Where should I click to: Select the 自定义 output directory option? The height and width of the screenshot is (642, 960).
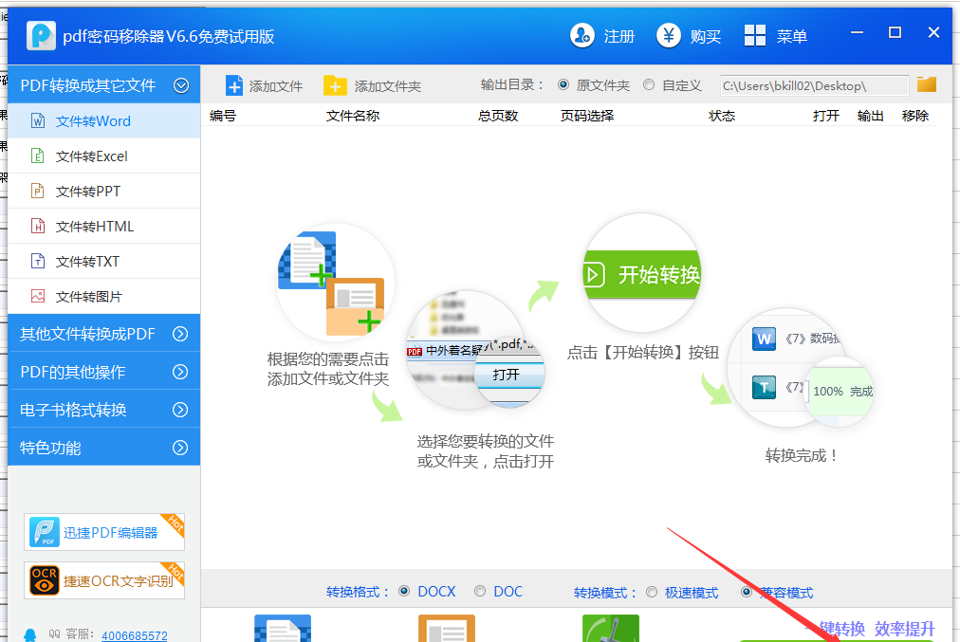click(x=649, y=85)
